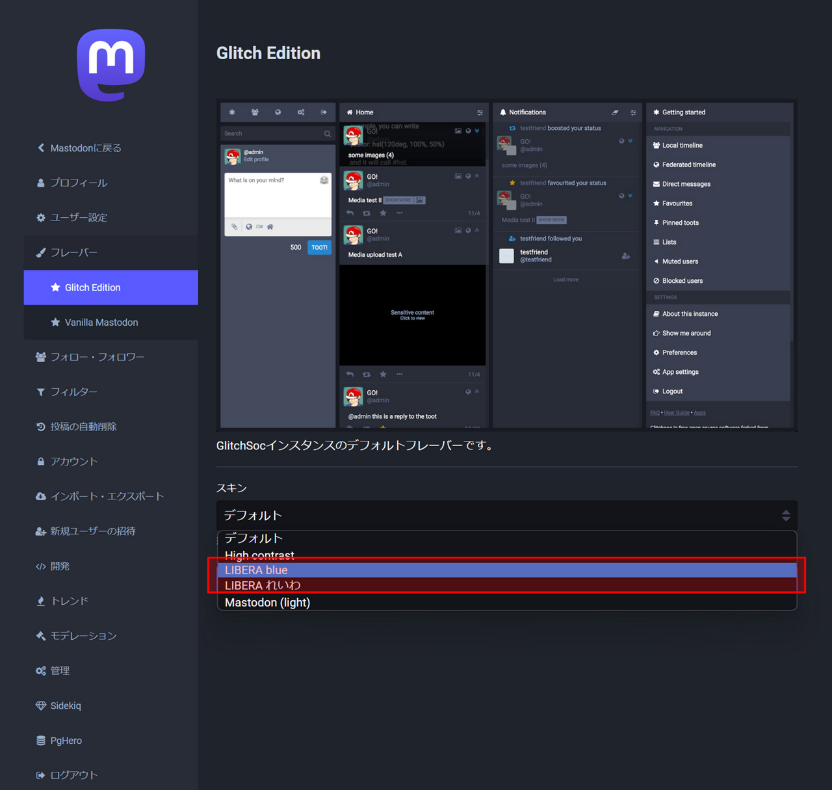Screen dimensions: 832x790
Task: Click the gavel icon for モデレーション
Action: click(x=41, y=636)
